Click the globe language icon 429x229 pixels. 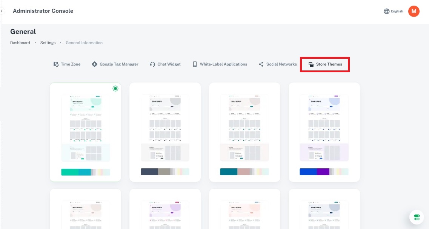pos(386,11)
